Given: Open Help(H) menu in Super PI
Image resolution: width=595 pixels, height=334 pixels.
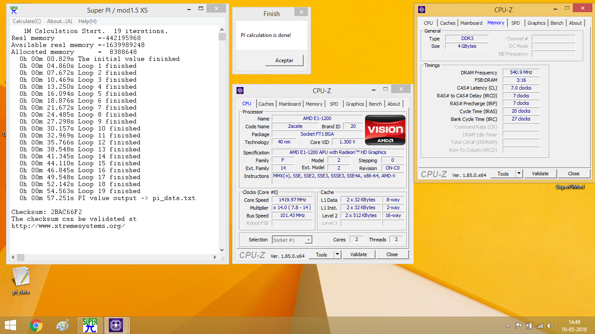Looking at the screenshot, I should [88, 21].
